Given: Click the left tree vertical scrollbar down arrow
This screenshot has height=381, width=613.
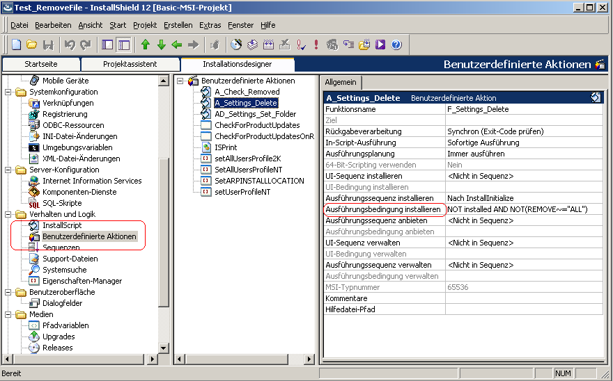Looking at the screenshot, I should (164, 359).
